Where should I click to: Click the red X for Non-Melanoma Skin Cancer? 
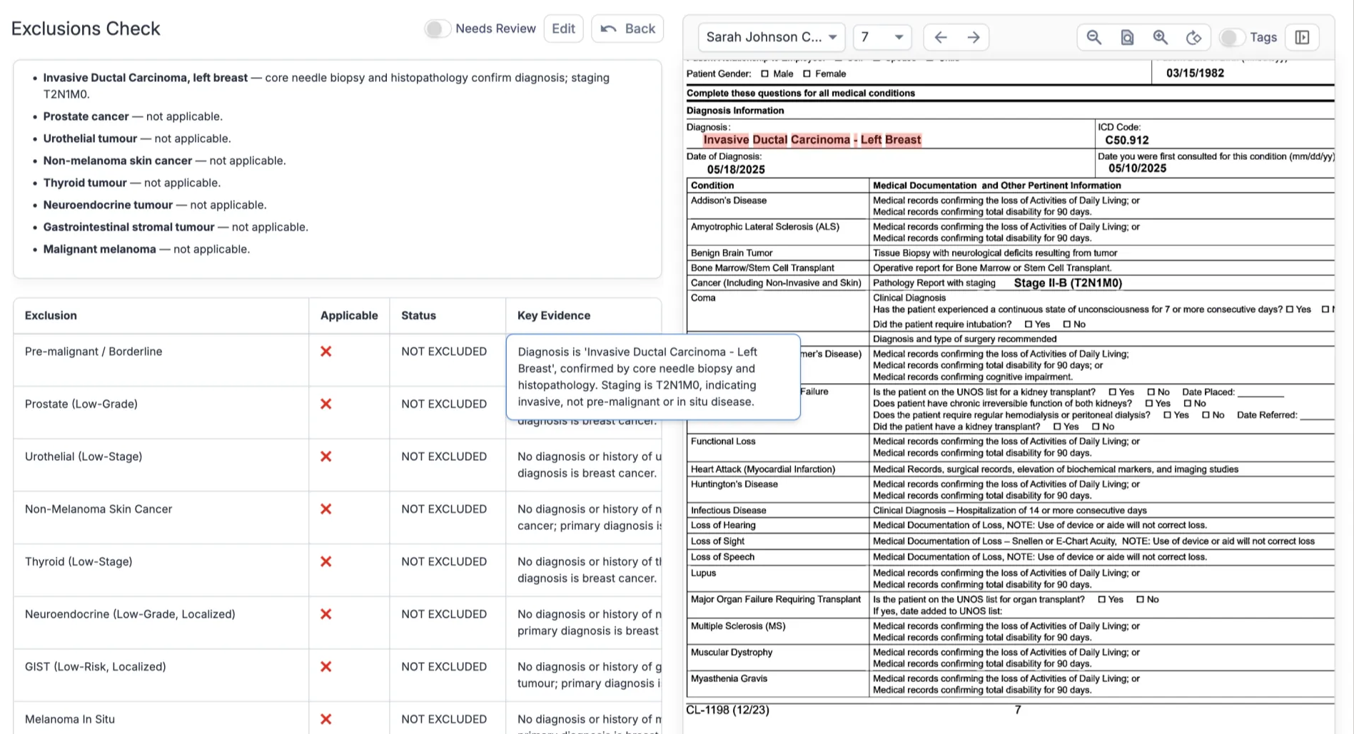pos(326,509)
